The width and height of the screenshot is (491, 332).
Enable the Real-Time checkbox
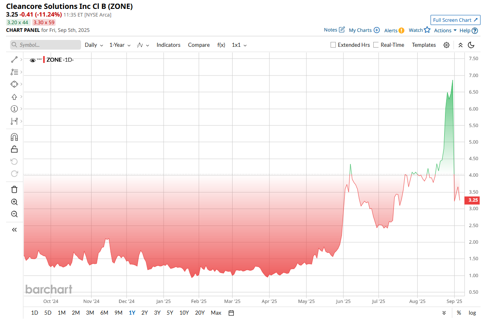pyautogui.click(x=376, y=45)
